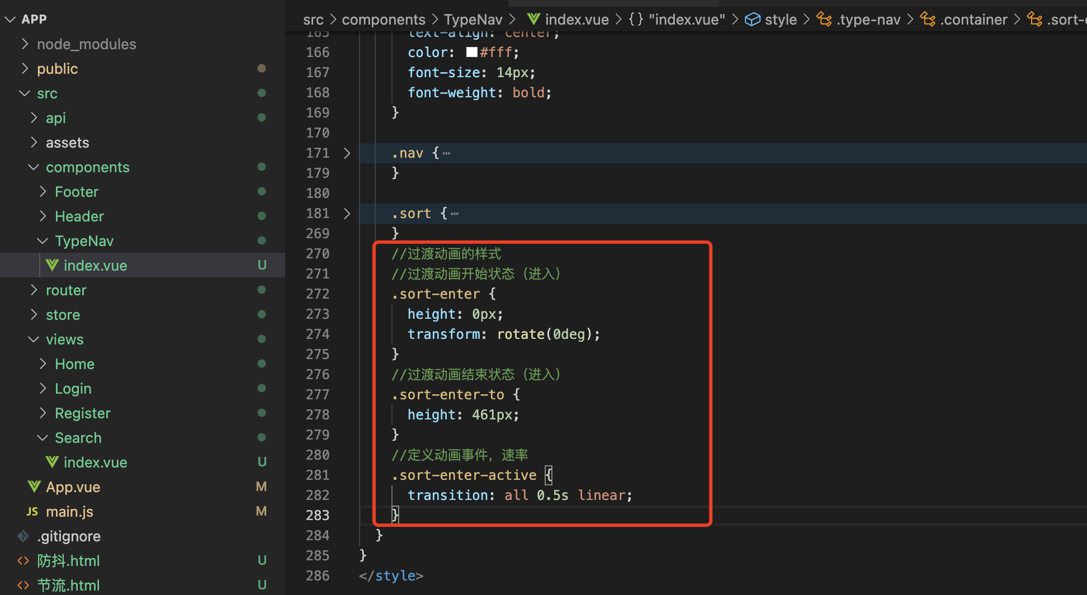Collapse the components folder chevron
This screenshot has width=1087, height=595.
coord(34,167)
